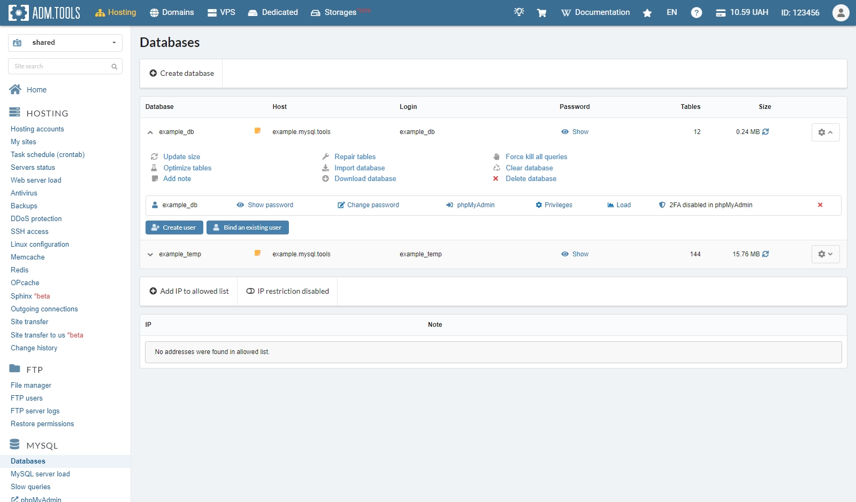This screenshot has width=856, height=502.
Task: Open the bug report icon in top bar
Action: (x=518, y=12)
